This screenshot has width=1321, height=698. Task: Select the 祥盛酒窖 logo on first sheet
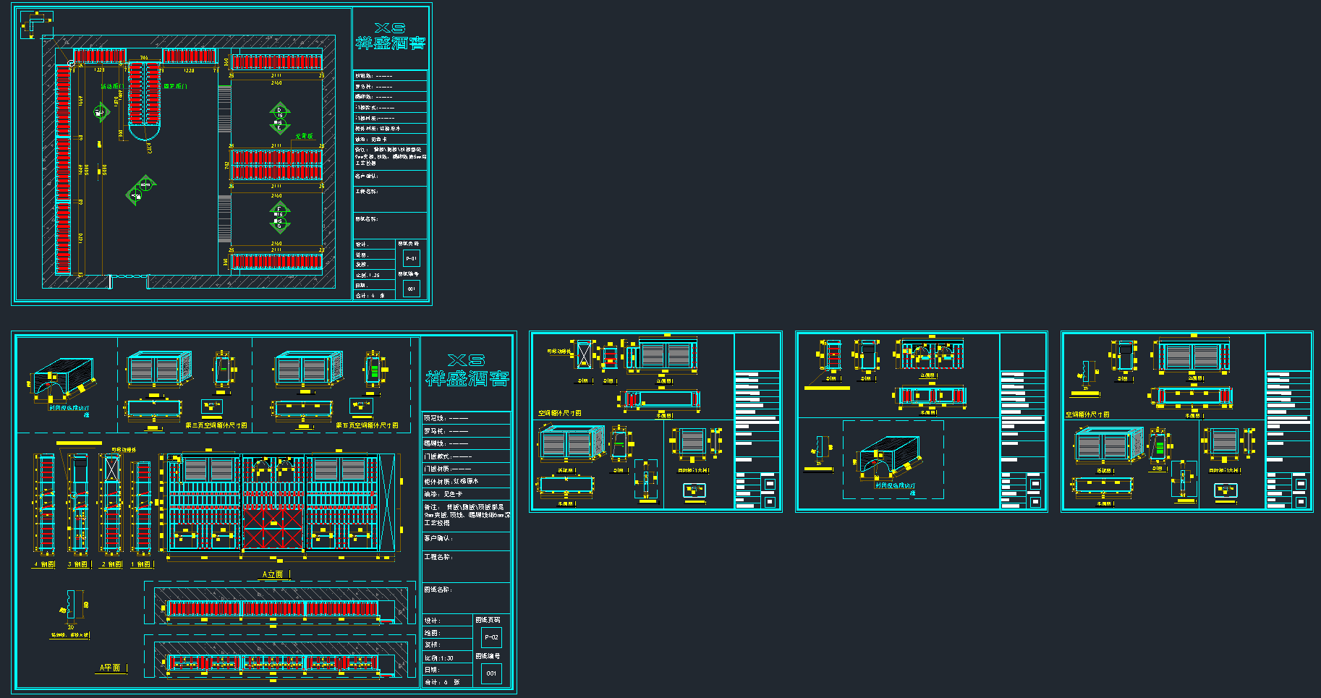tap(390, 37)
